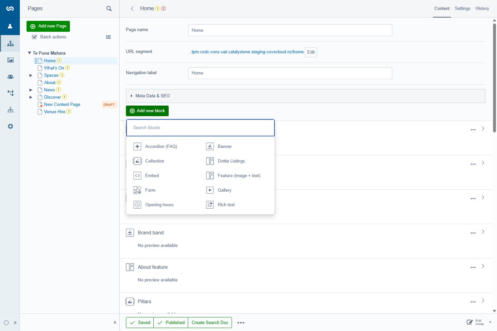Expand the Spaces tree node
Viewport: 497px width, 331px height.
(x=31, y=75)
